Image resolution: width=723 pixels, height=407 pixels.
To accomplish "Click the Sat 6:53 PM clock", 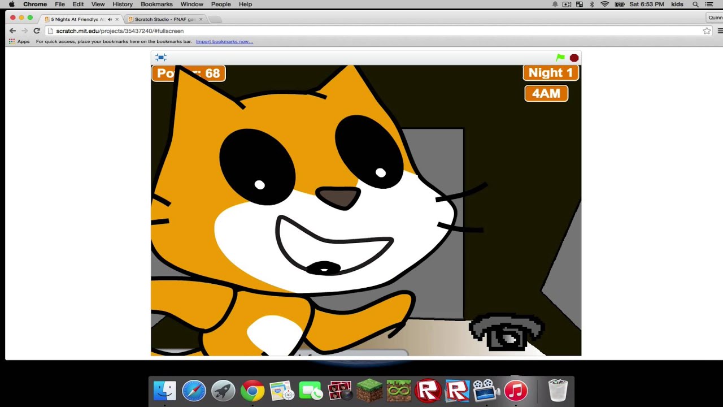I will click(648, 4).
